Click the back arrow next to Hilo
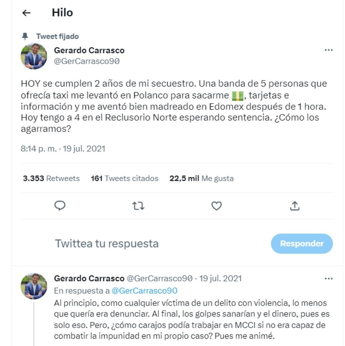Viewport: 345px width, 346px height. click(x=26, y=13)
